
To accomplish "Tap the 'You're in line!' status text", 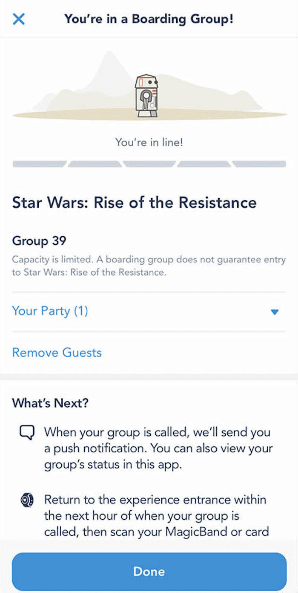I will (x=149, y=142).
